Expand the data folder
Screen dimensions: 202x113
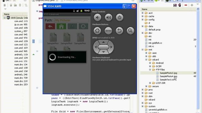coord(142,26)
